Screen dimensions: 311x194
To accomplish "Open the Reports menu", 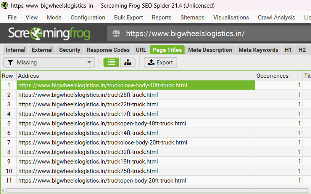I will tap(162, 18).
